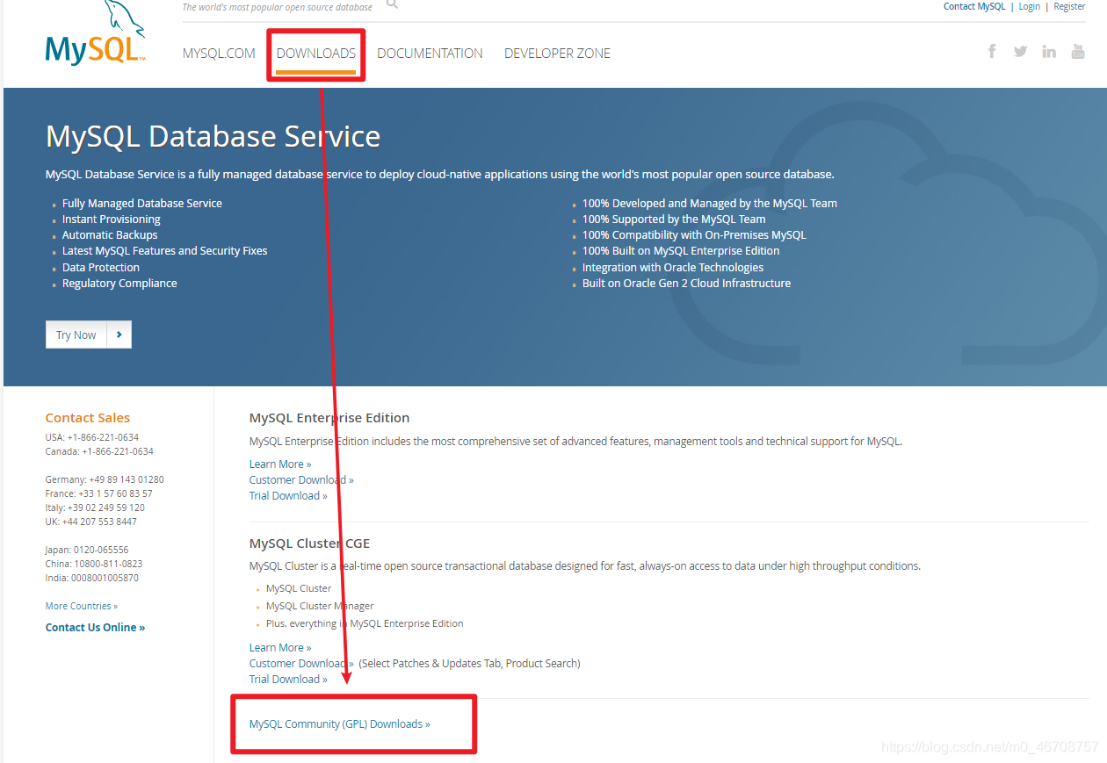The height and width of the screenshot is (763, 1107).
Task: Click 'Instant Provisioning' bullet text
Action: [x=112, y=219]
